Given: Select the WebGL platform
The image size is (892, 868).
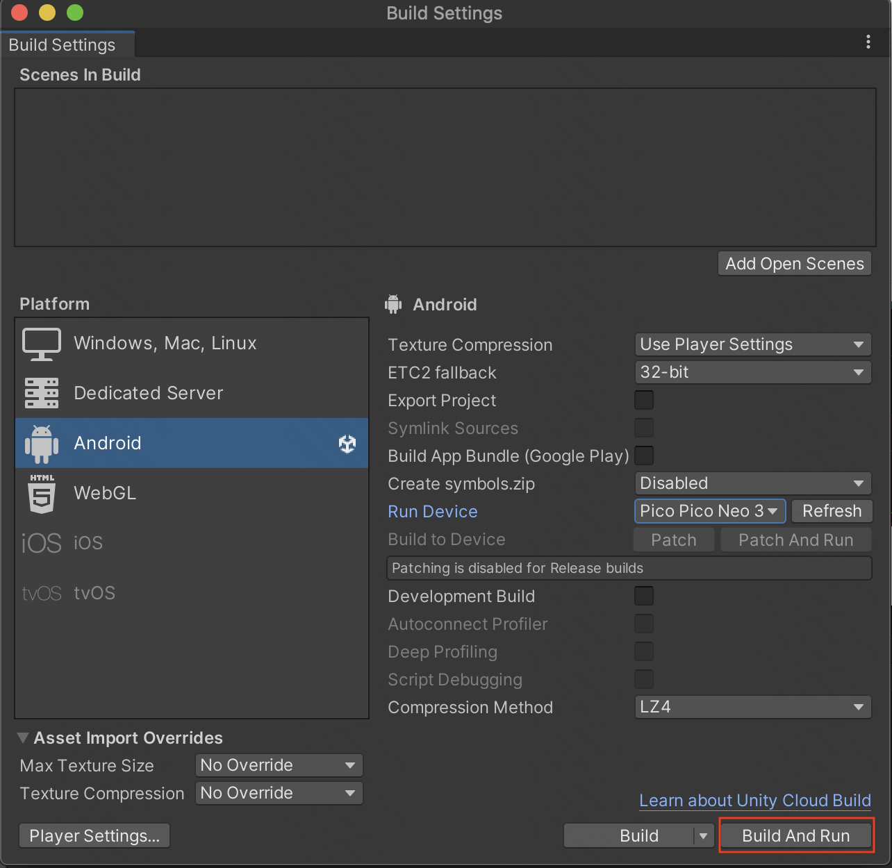Looking at the screenshot, I should pos(192,493).
